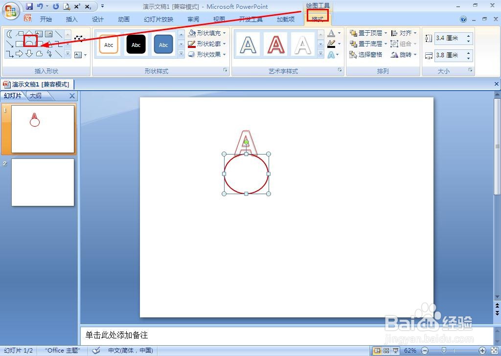
Task: Open the 插入 ribbon tab
Action: coord(71,19)
